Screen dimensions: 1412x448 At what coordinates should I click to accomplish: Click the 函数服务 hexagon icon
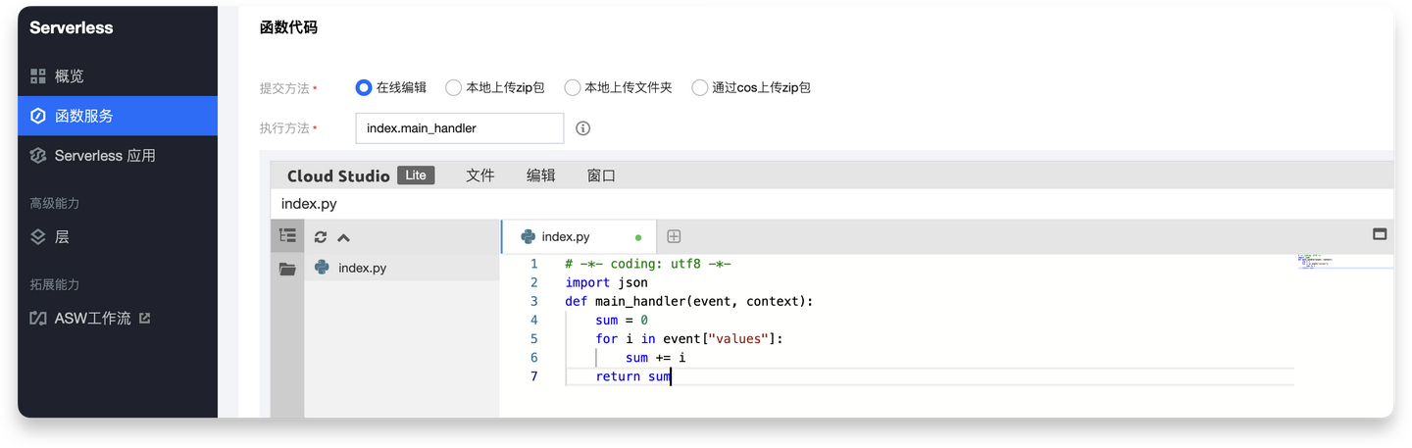(x=38, y=116)
